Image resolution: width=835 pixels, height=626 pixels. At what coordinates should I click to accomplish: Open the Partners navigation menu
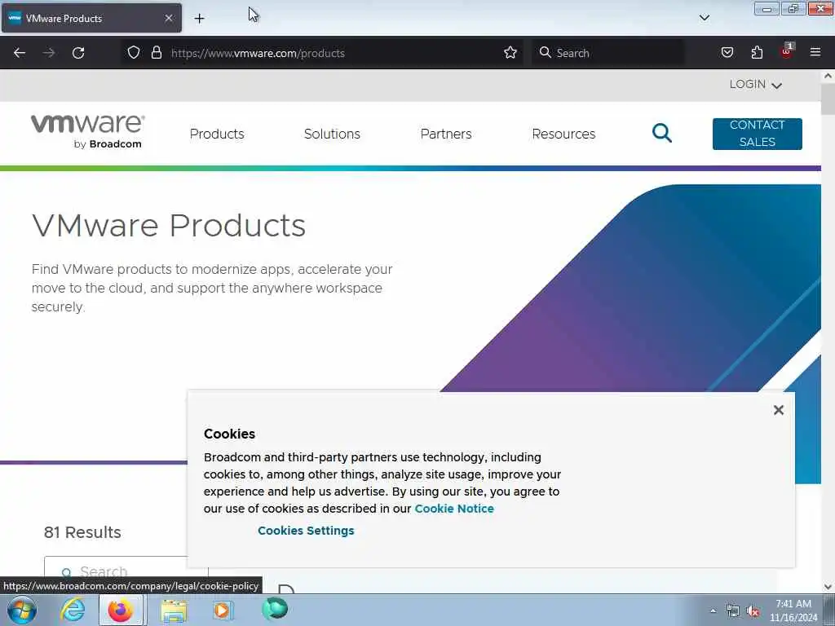(446, 134)
